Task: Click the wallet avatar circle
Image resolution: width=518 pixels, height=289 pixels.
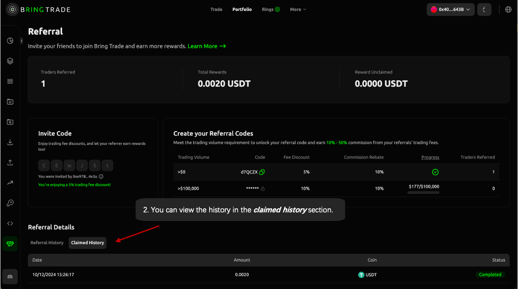Action: (x=433, y=9)
